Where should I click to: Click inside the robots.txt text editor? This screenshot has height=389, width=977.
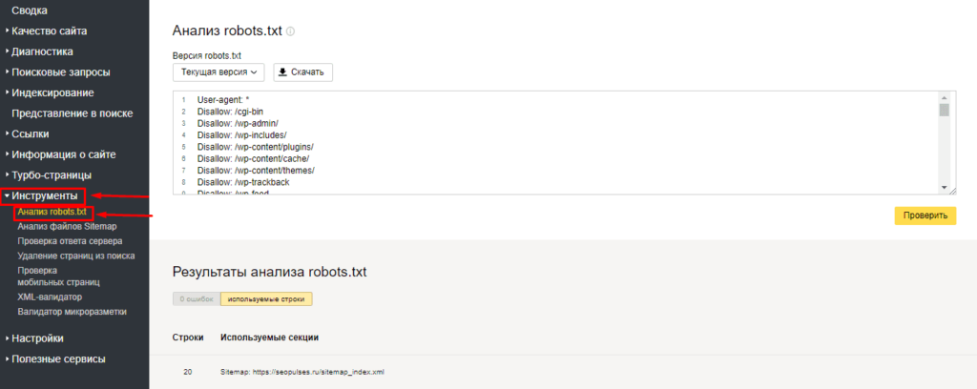[x=553, y=141]
